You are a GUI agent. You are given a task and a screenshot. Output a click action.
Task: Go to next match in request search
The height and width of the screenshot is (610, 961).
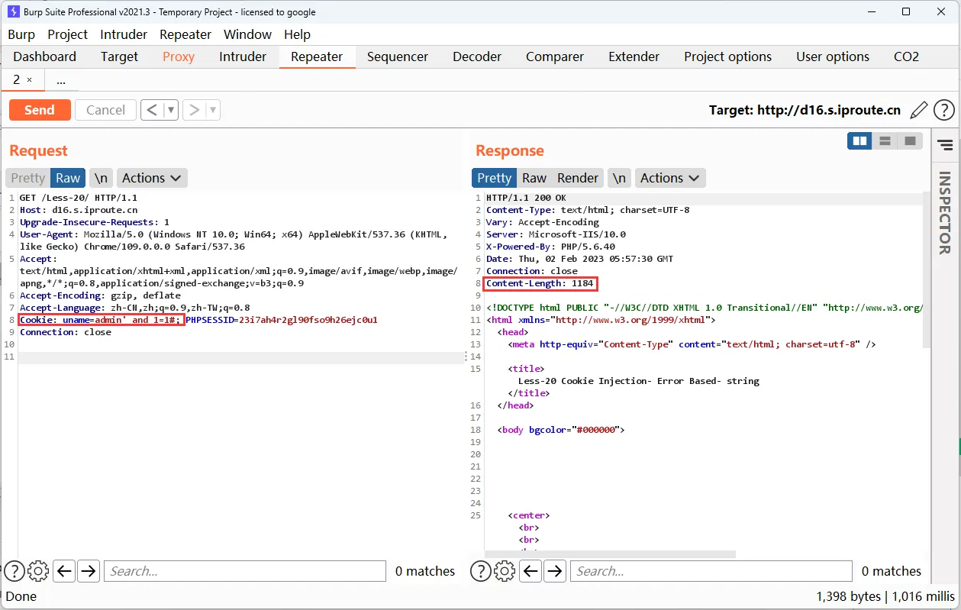[x=89, y=571]
